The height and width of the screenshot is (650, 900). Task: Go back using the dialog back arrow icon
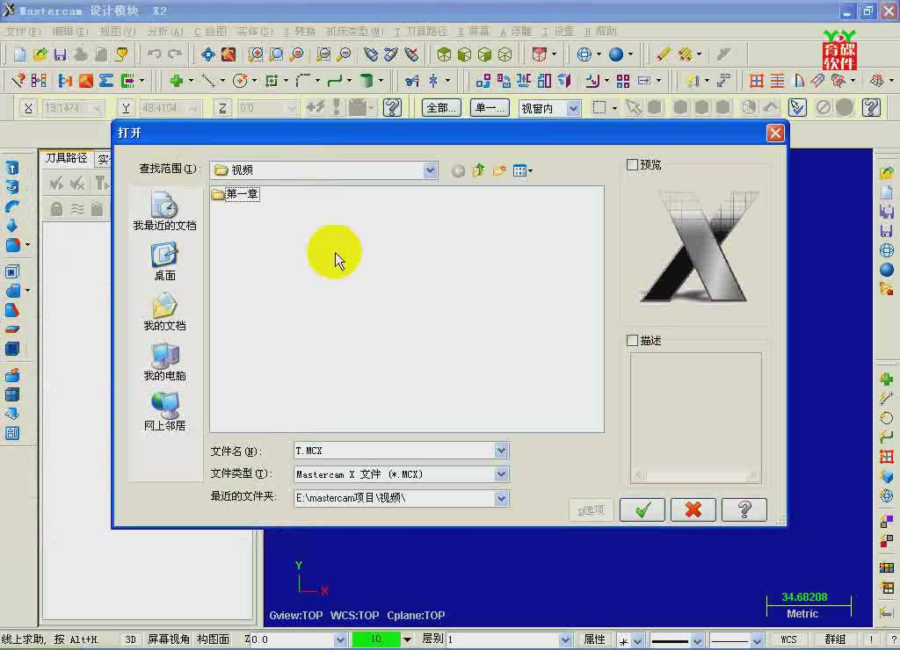click(458, 170)
